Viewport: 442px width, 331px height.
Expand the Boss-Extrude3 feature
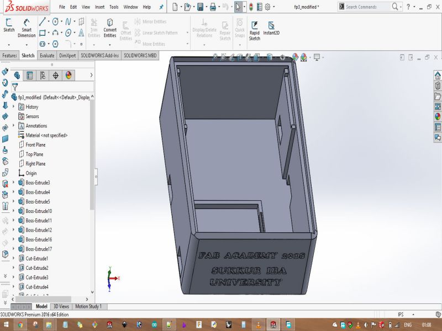(x=13, y=183)
